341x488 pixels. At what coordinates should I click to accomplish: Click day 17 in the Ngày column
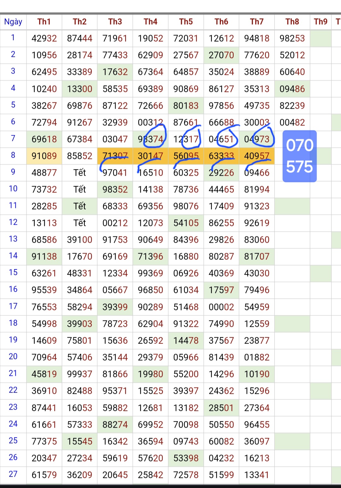click(x=13, y=306)
